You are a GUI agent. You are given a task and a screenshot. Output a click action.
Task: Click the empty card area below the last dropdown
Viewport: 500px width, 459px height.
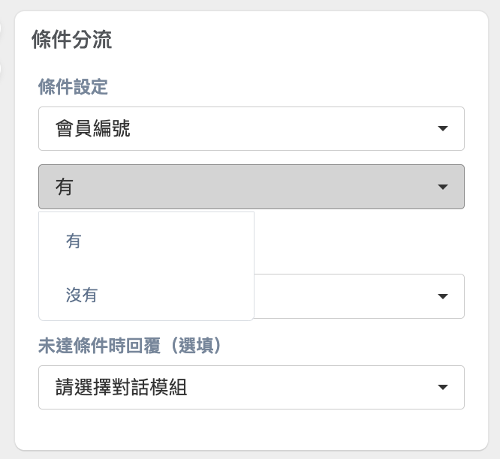coord(252,428)
